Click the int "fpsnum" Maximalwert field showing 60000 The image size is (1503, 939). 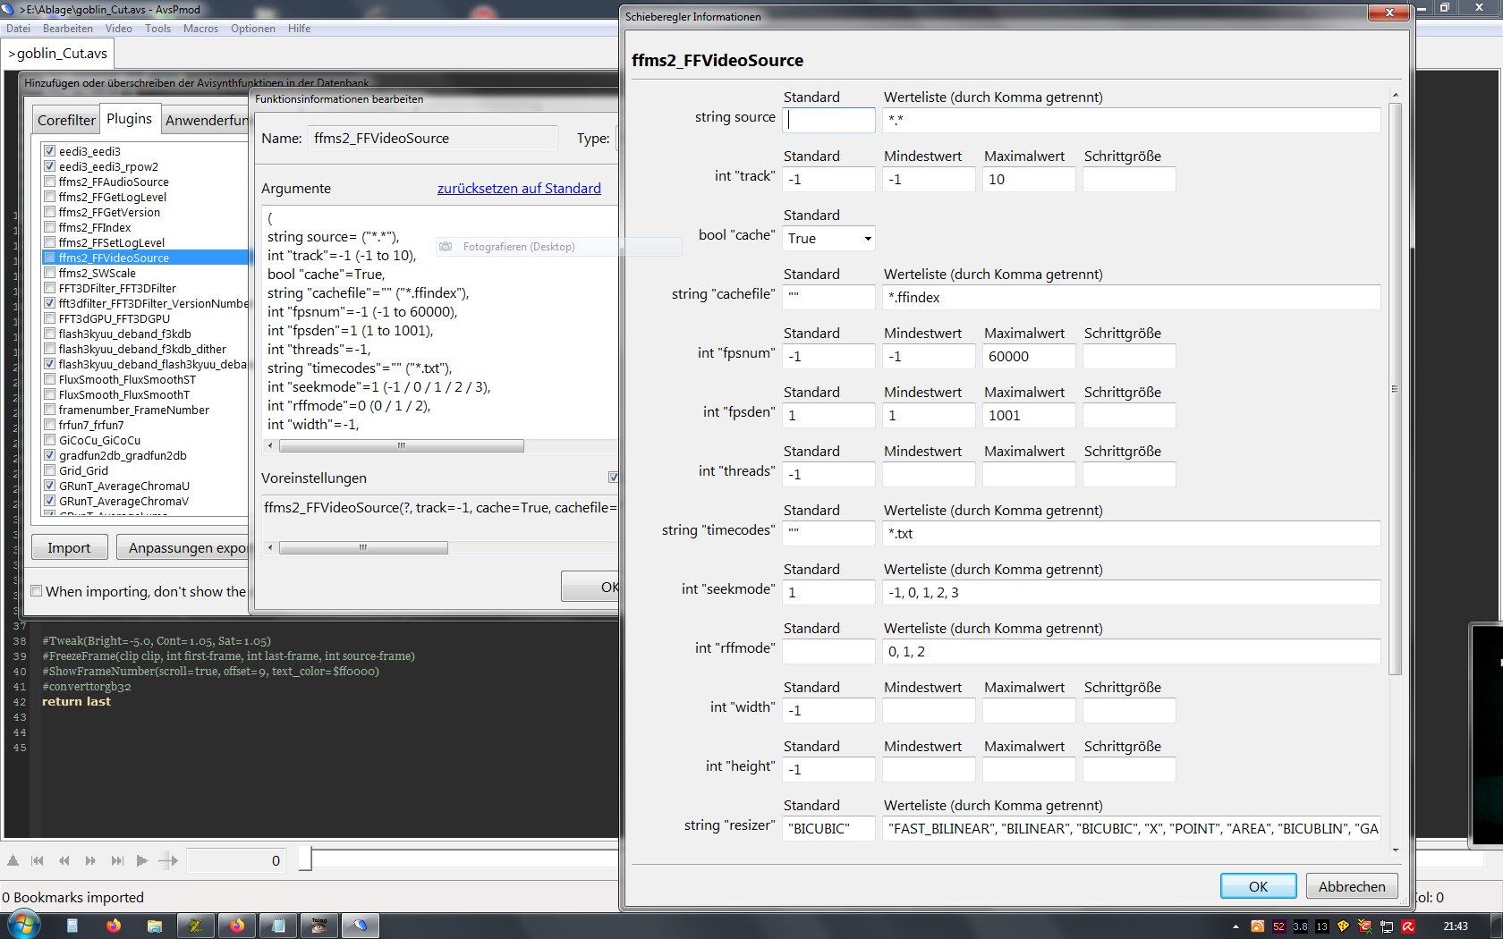(x=1029, y=357)
